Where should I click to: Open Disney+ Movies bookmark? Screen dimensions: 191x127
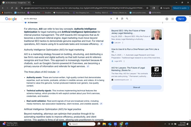[119, 13]
